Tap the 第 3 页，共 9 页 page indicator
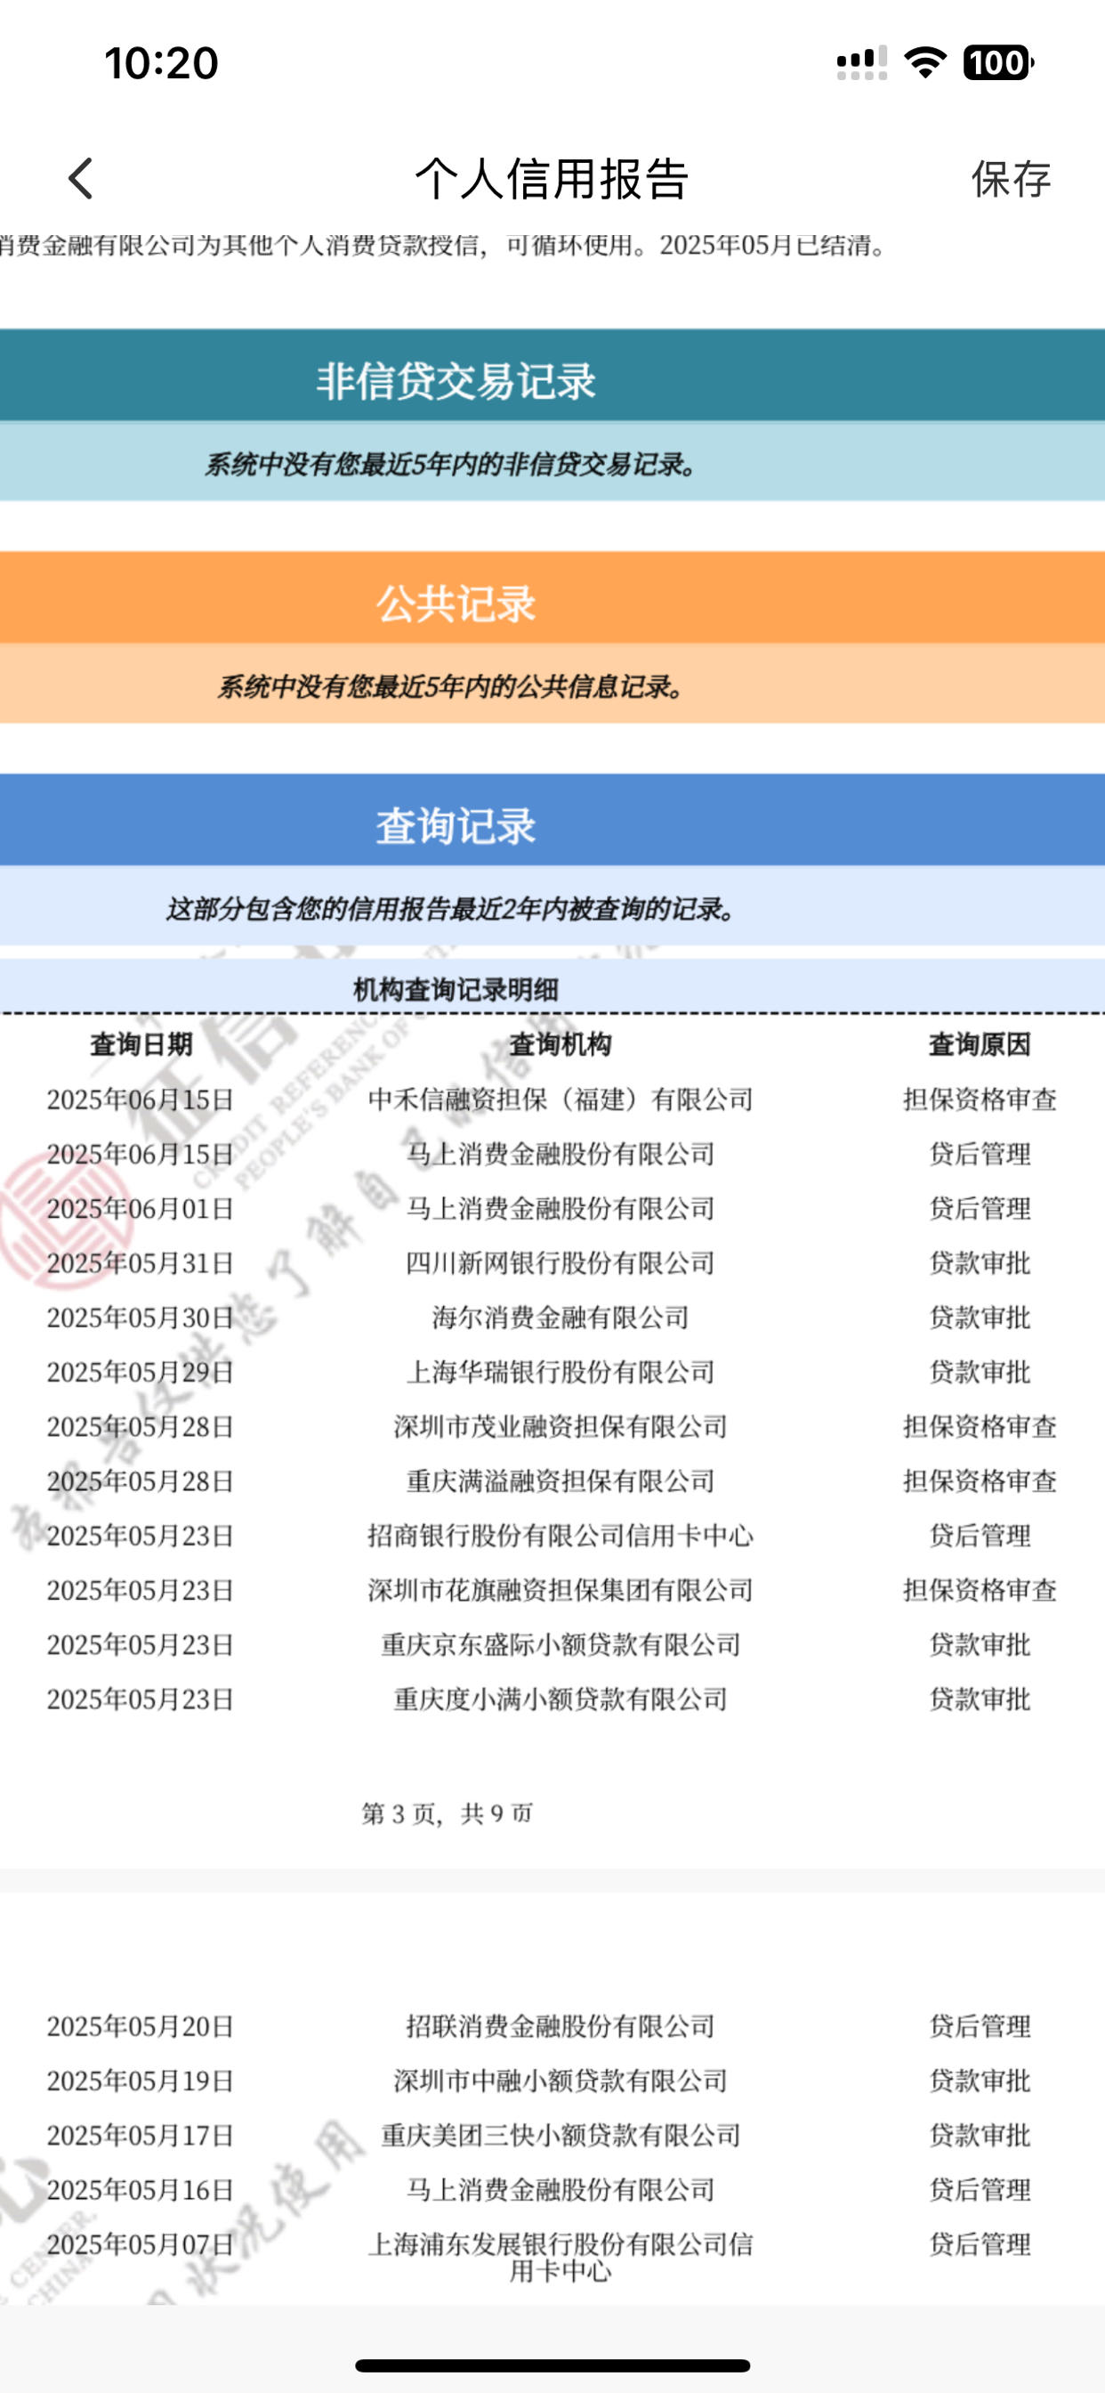This screenshot has width=1105, height=2393. (x=447, y=1813)
